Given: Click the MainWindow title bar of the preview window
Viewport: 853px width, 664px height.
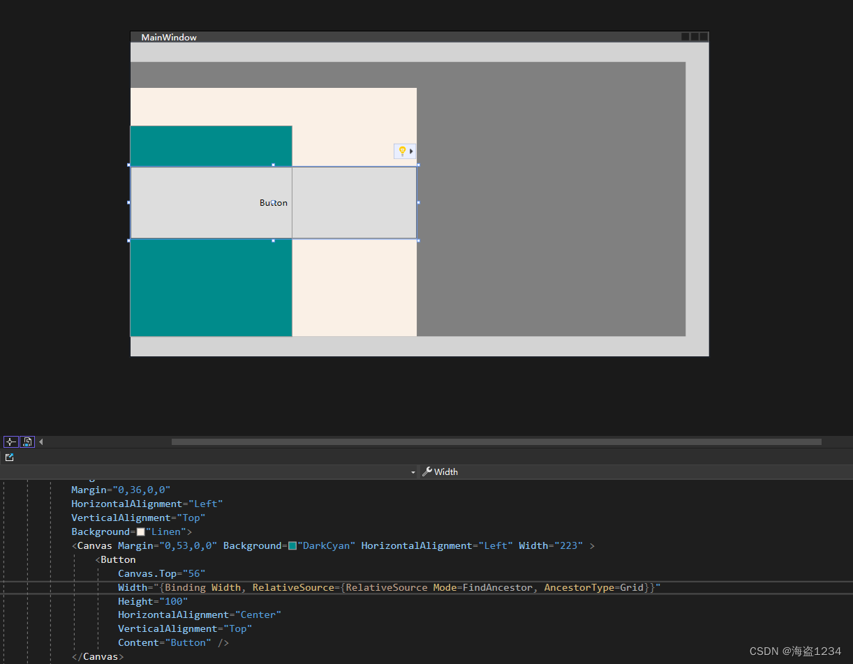Looking at the screenshot, I should pyautogui.click(x=168, y=36).
